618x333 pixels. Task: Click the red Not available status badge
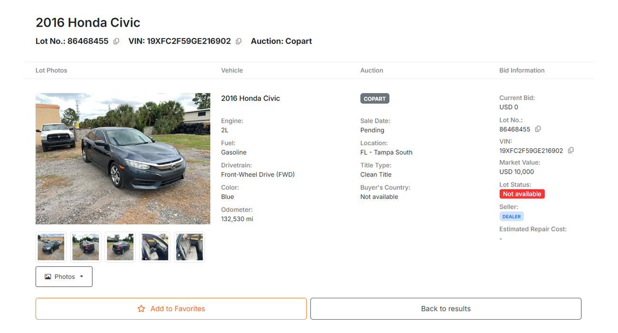(x=522, y=194)
